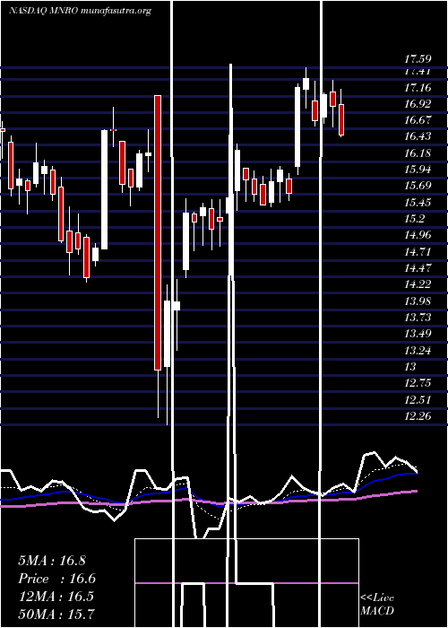Click the 12MA : 16.5 readout
Viewport: 448px width, 628px height.
click(x=56, y=596)
